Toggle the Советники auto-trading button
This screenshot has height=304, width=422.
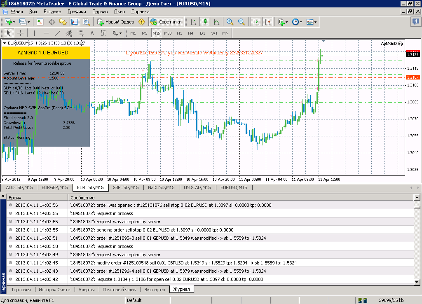click(166, 22)
